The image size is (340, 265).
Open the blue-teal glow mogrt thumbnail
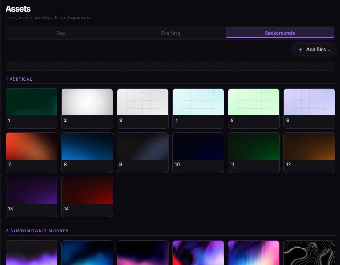(x=87, y=253)
